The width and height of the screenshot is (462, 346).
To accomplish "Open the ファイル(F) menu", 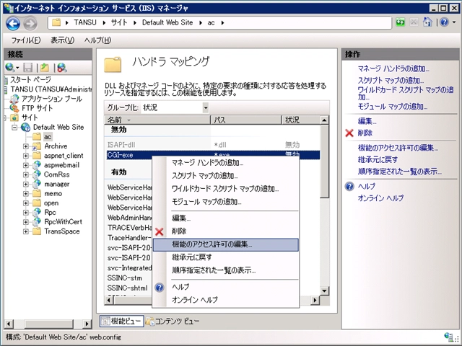I will (26, 40).
